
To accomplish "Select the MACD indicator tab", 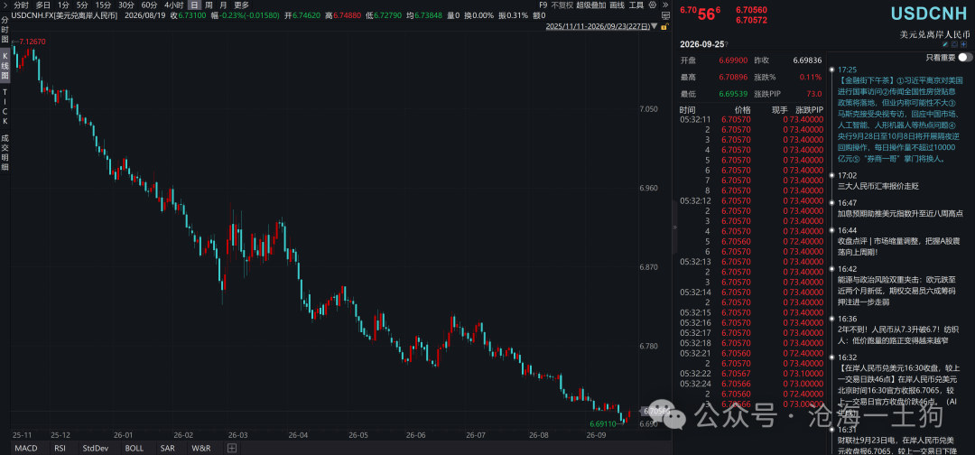I will tap(25, 448).
